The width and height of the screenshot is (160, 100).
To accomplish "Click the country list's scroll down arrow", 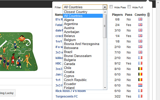I will tap(105, 88).
